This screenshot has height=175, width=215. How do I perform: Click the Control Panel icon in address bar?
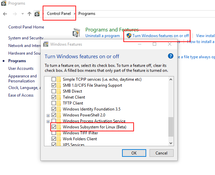[x=37, y=14]
